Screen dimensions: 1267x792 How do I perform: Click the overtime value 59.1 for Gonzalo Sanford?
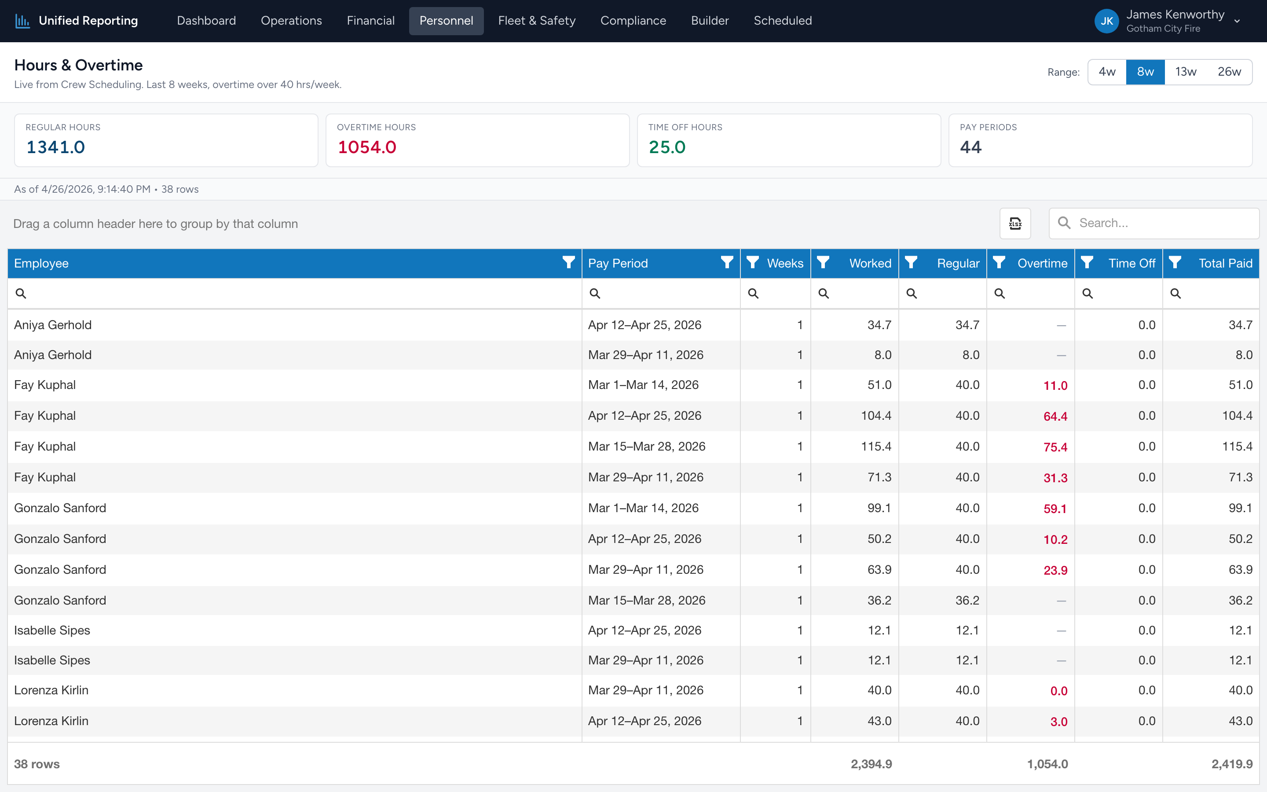click(1055, 509)
